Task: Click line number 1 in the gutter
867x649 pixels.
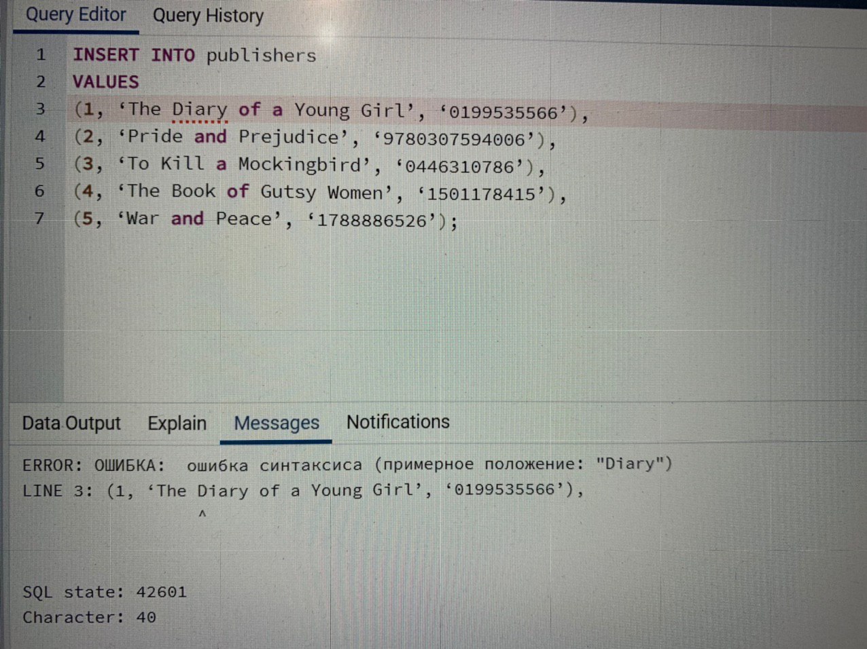Action: click(41, 54)
